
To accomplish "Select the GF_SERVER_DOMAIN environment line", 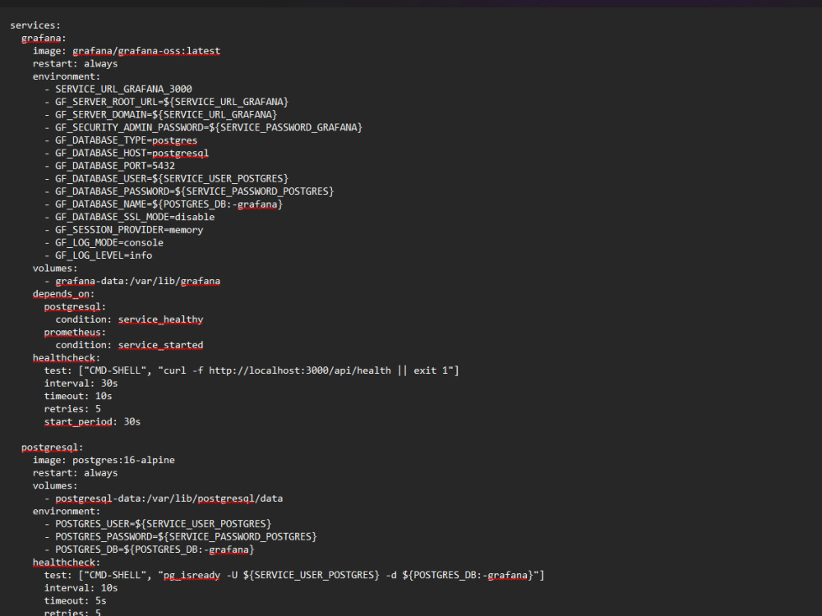I will click(166, 115).
